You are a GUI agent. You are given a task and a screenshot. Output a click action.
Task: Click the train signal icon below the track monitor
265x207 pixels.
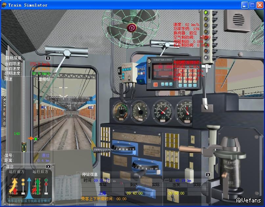click(24, 147)
